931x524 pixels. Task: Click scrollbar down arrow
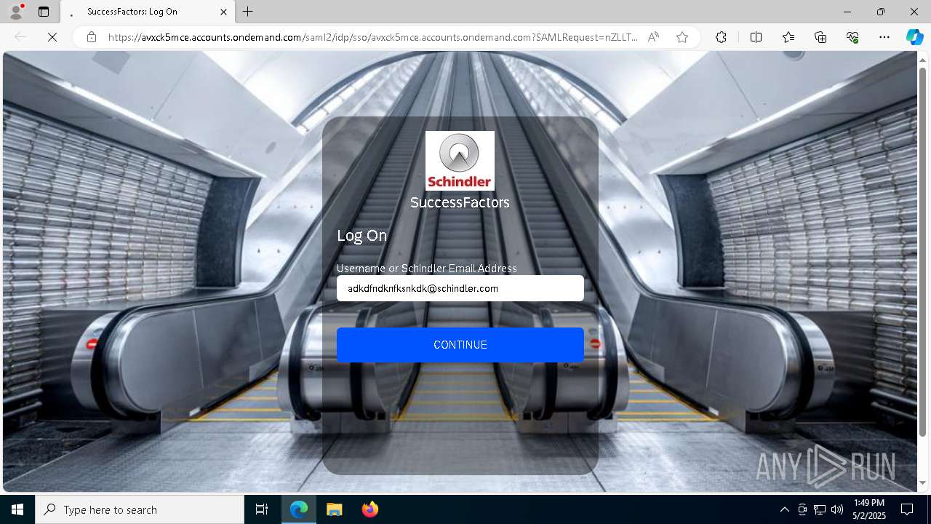(x=923, y=483)
